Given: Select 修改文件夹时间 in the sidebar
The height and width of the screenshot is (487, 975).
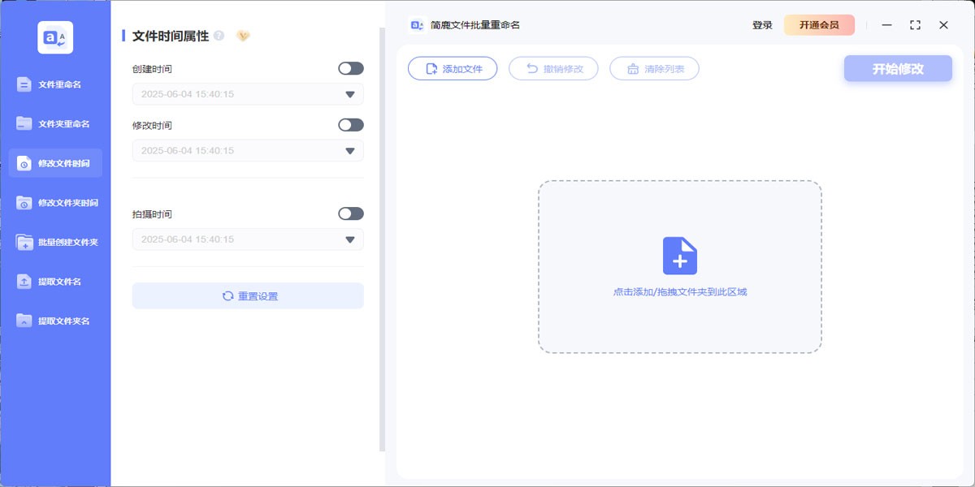Looking at the screenshot, I should pos(57,204).
